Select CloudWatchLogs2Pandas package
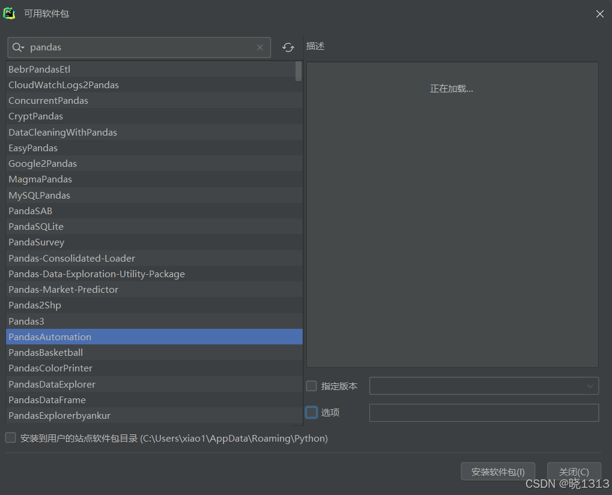Image resolution: width=612 pixels, height=495 pixels. pos(154,85)
